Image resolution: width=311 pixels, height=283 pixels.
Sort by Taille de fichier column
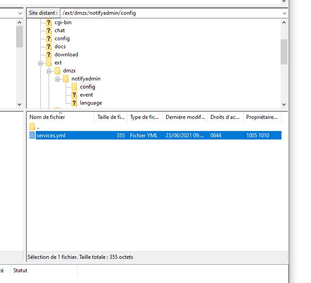(x=110, y=117)
